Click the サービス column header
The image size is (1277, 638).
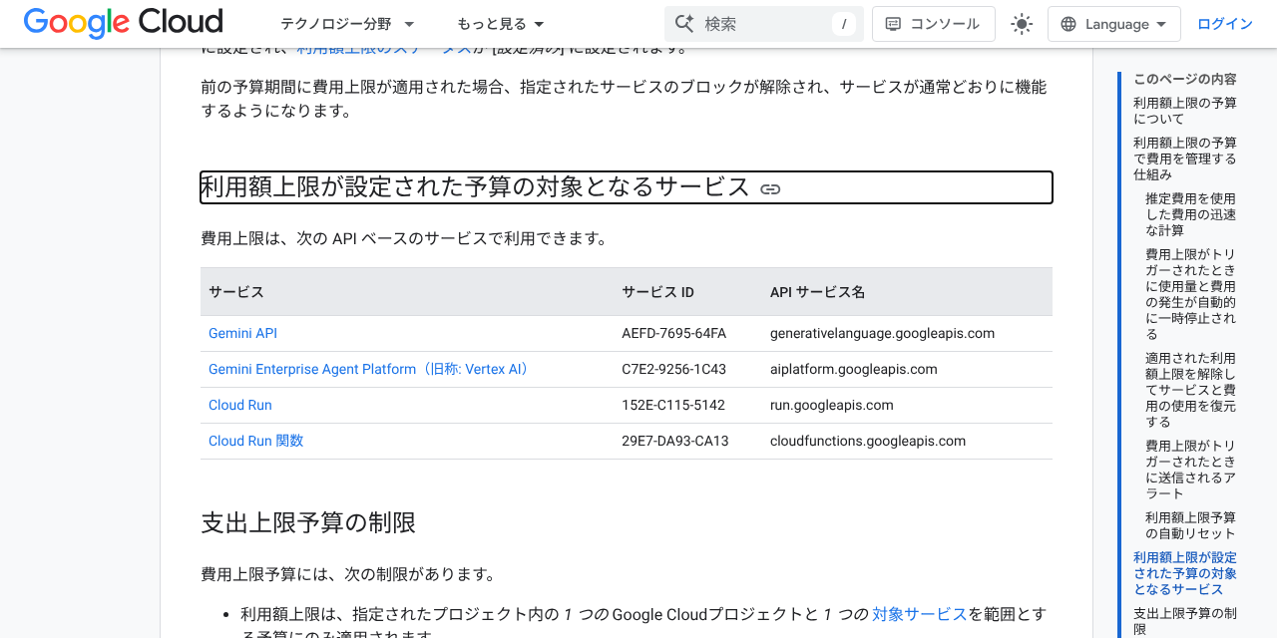pyautogui.click(x=236, y=292)
